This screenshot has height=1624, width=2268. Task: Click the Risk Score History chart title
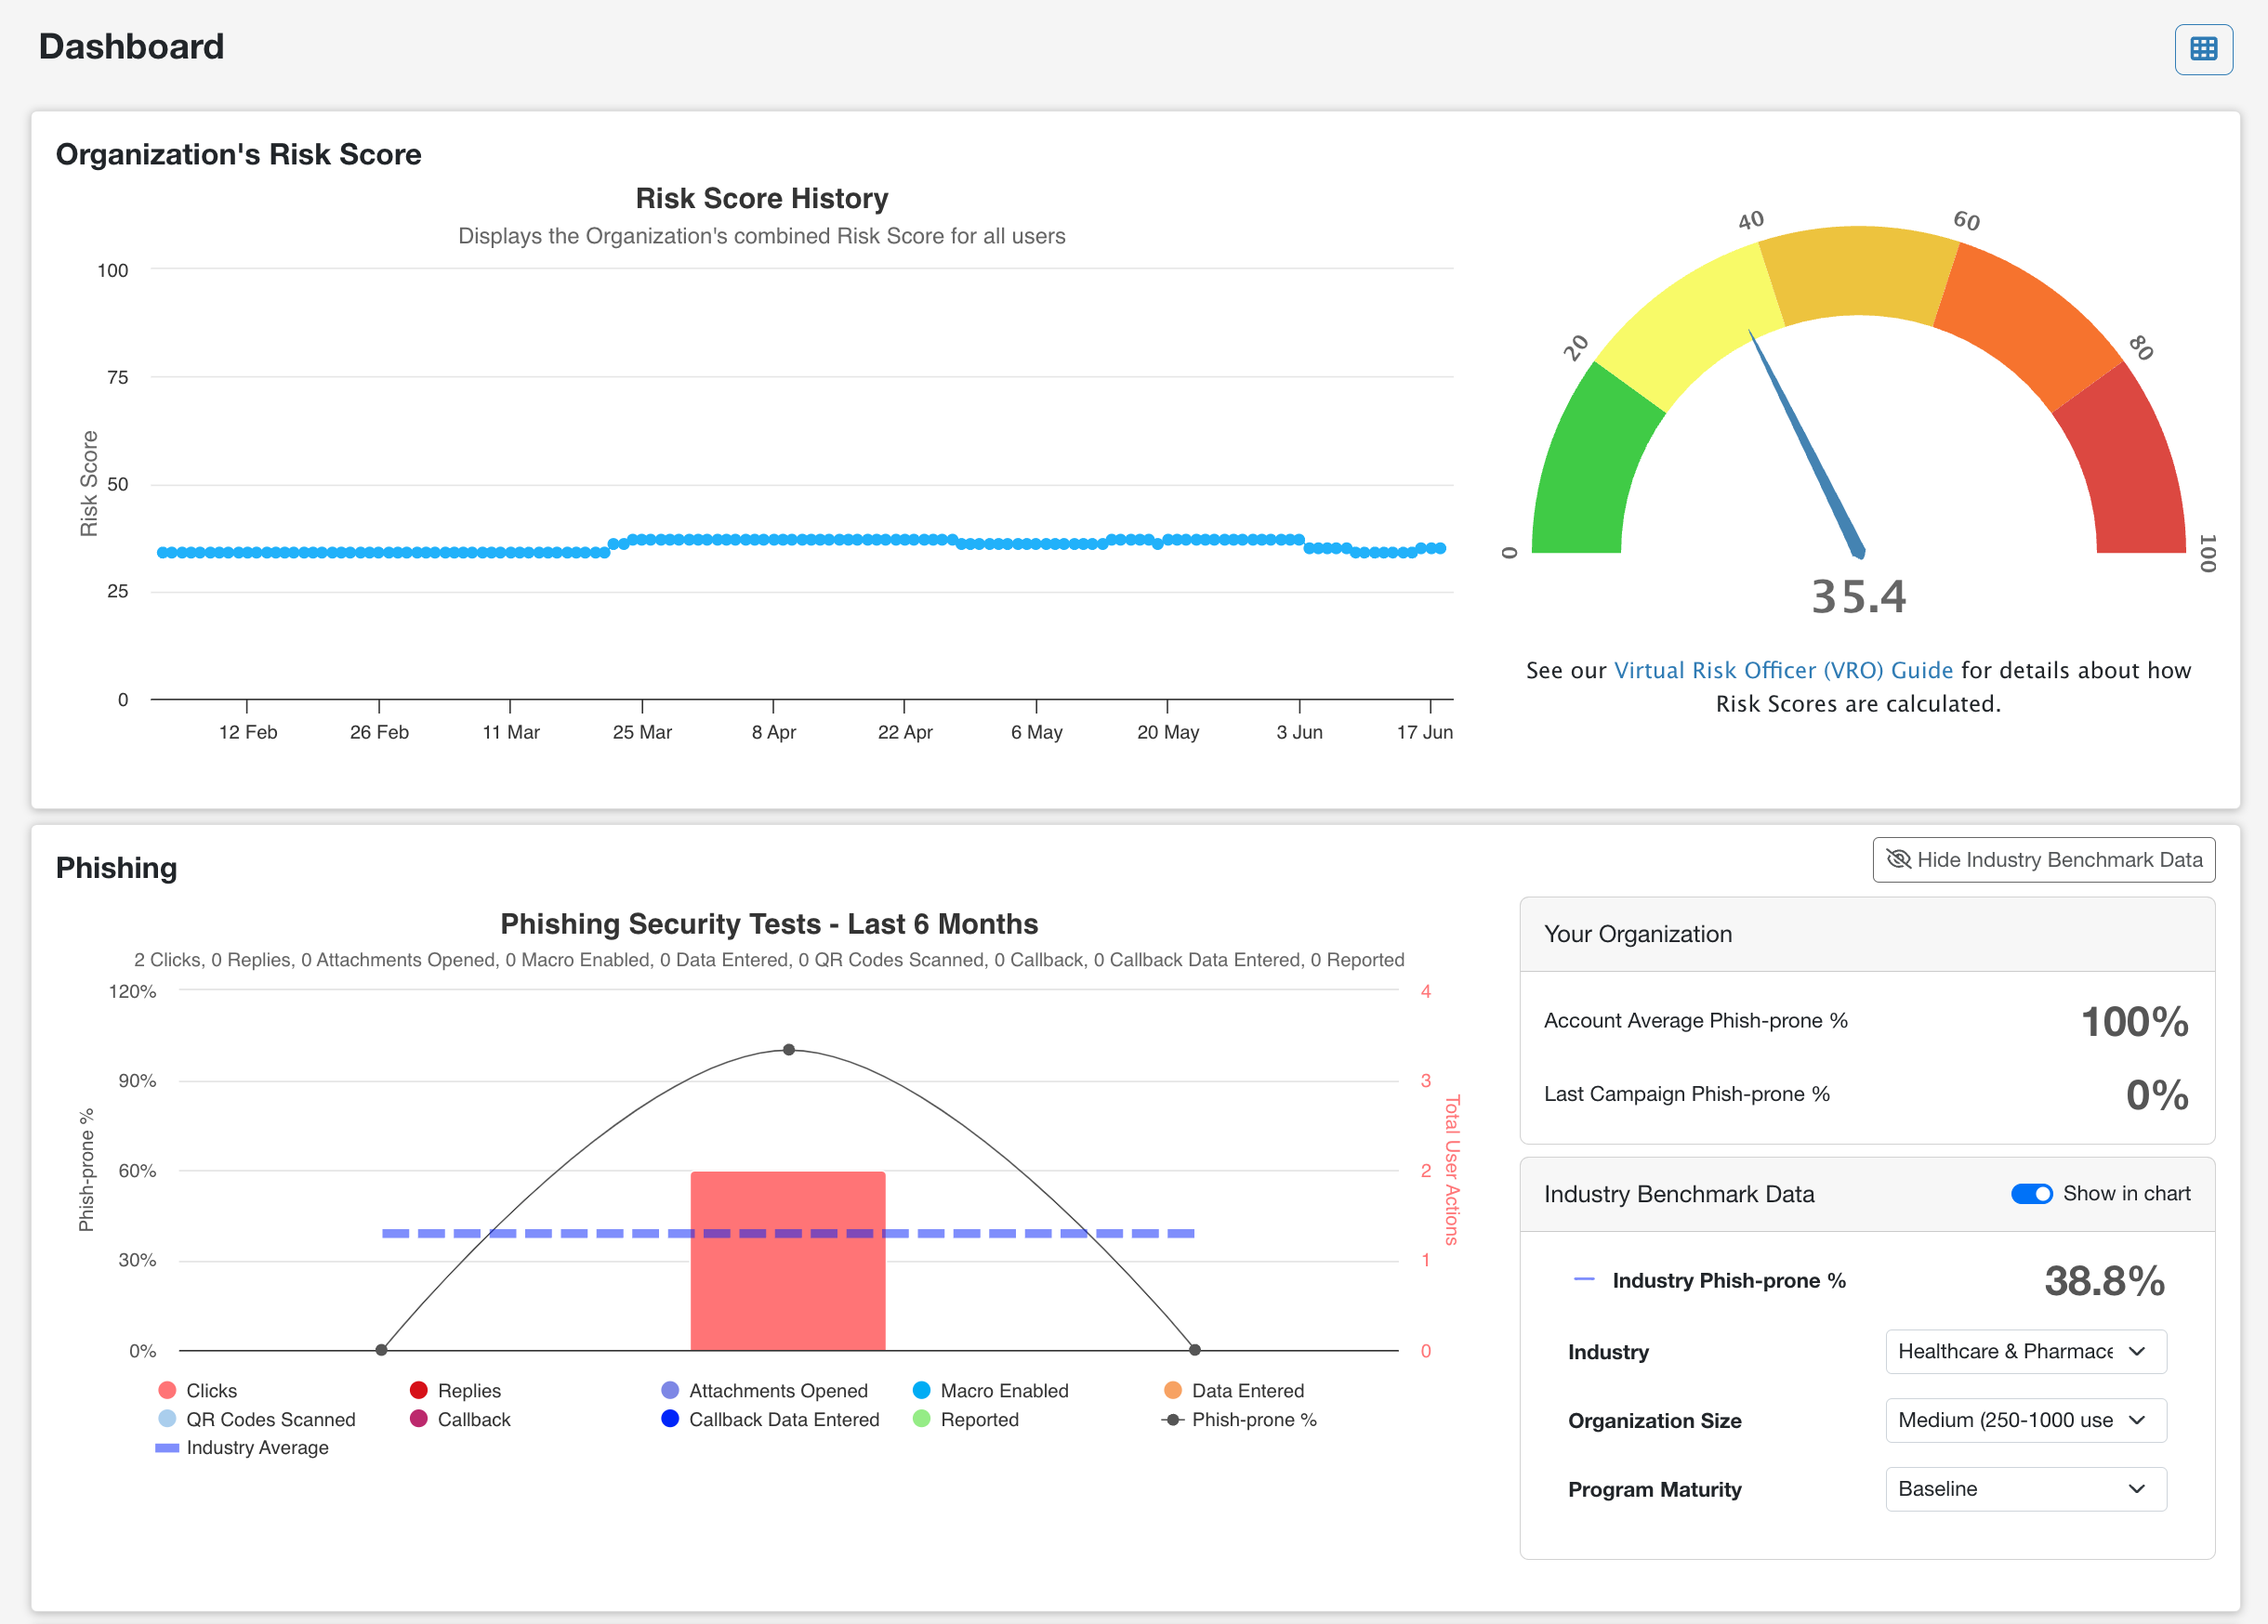click(x=762, y=199)
